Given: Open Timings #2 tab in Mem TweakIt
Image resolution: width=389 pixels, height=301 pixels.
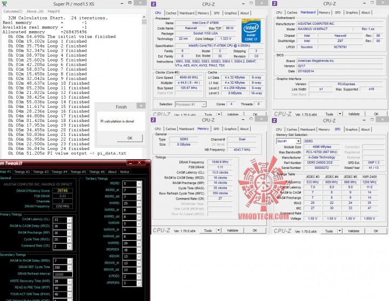Looking at the screenshot, I should pos(22,172).
